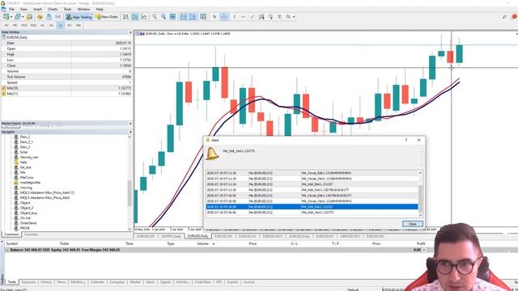The width and height of the screenshot is (518, 291).
Task: Select the MN timeframe button
Action: coord(79,25)
